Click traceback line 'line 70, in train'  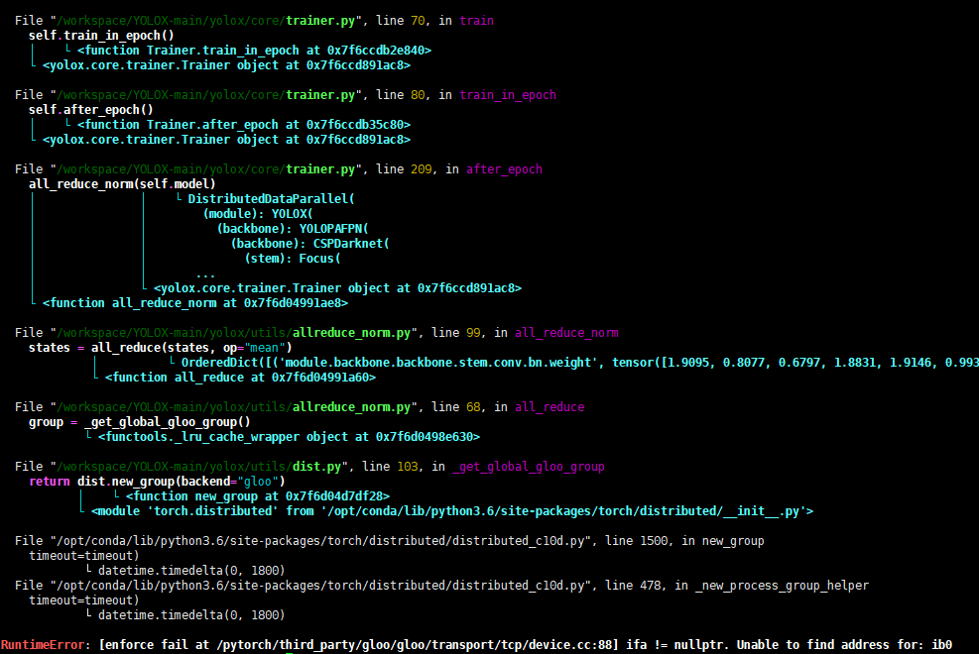click(254, 21)
